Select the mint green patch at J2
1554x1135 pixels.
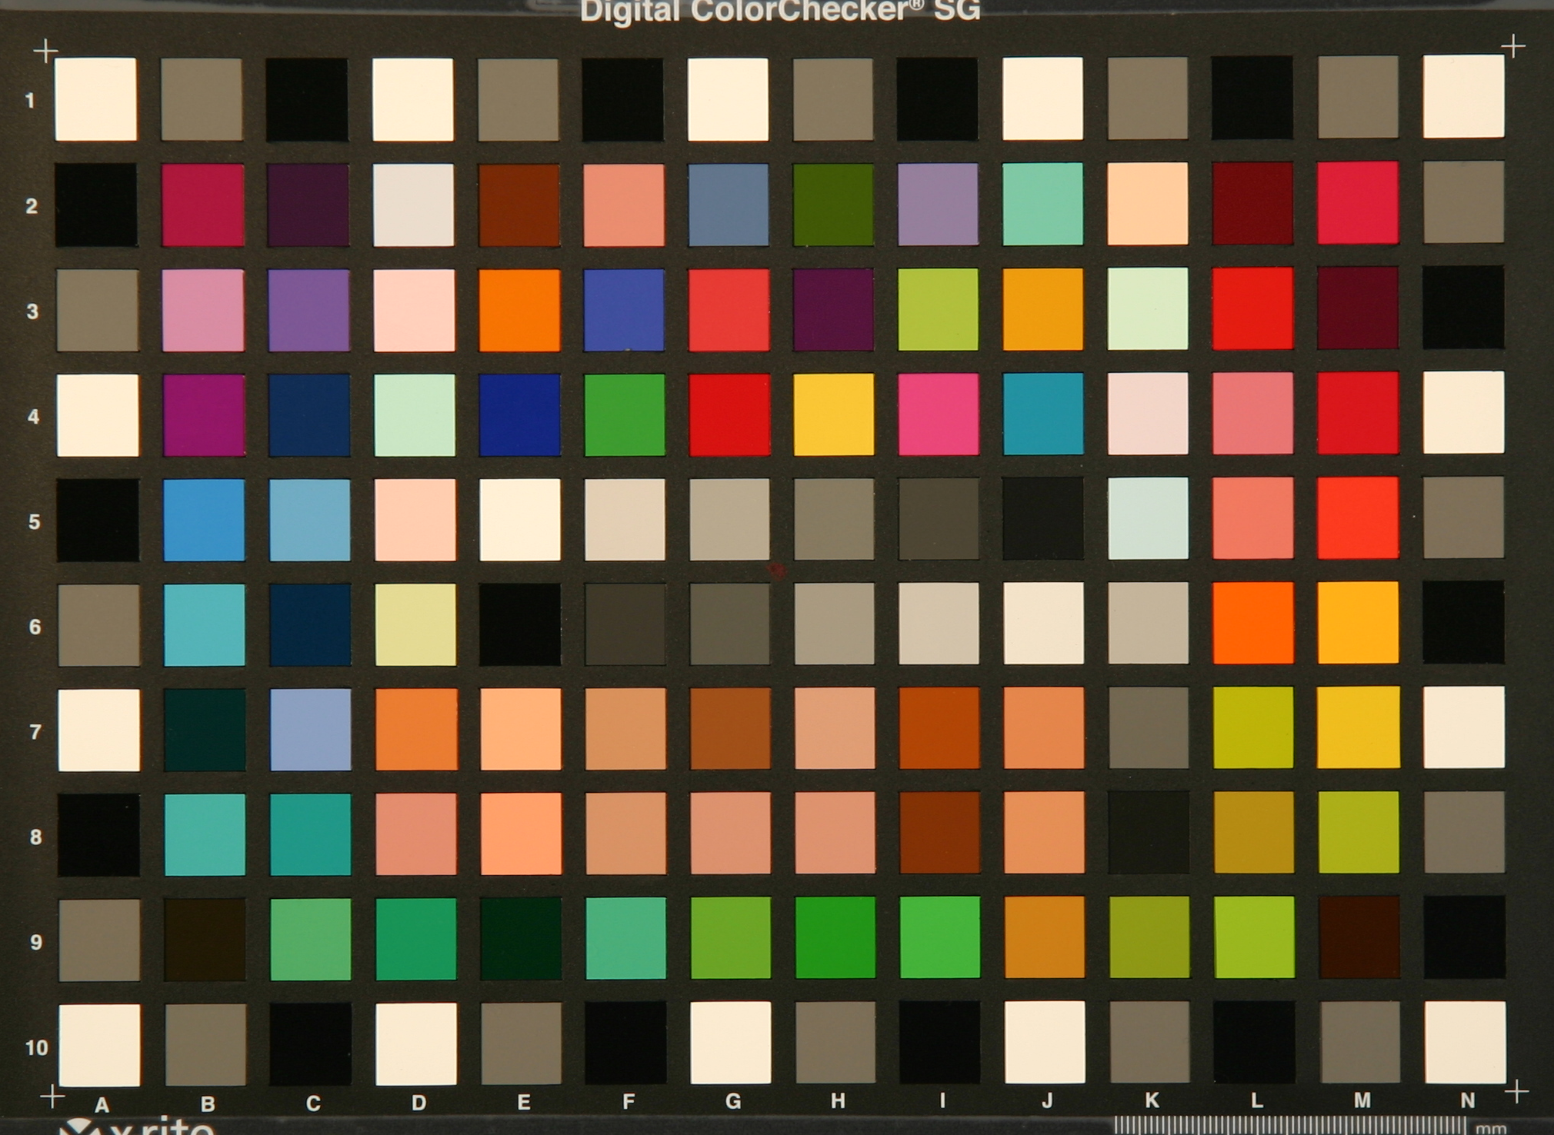click(x=1043, y=204)
